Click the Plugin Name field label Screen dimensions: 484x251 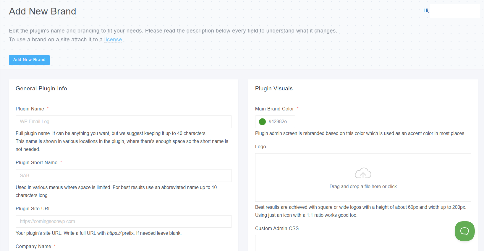(x=30, y=109)
